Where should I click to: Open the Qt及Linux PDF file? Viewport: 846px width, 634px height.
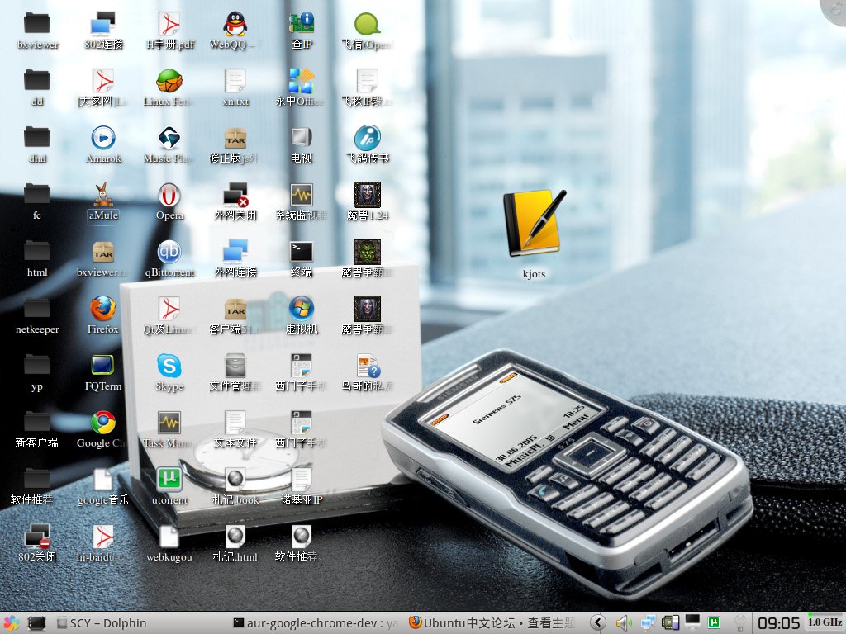[169, 309]
